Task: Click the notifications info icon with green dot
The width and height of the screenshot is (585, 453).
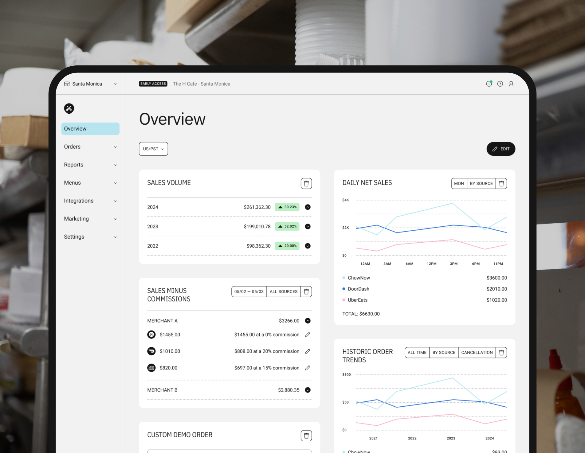Action: click(489, 84)
